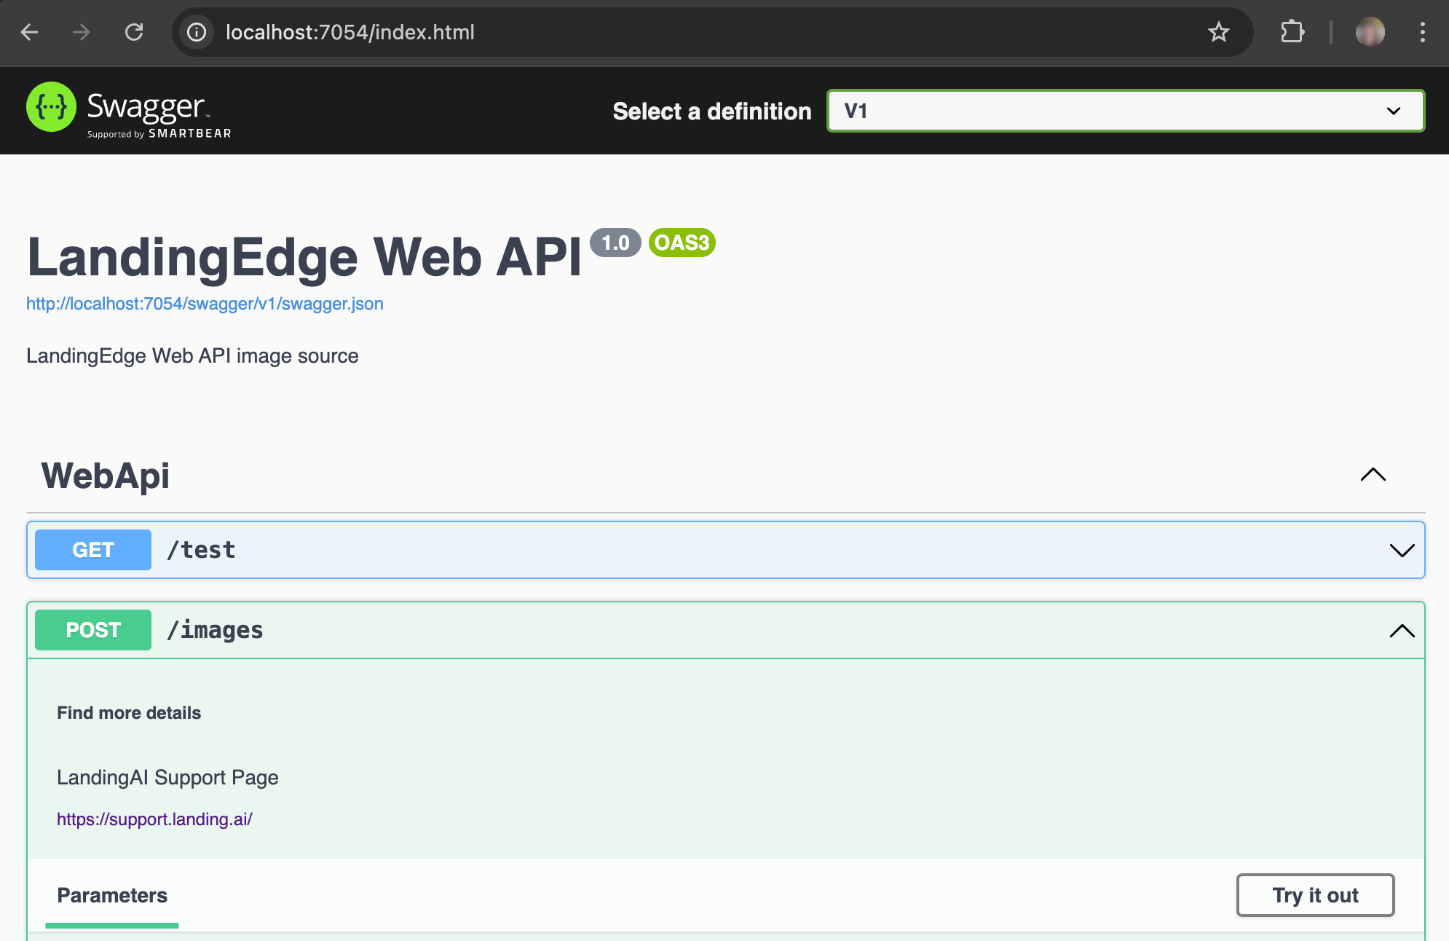Open the browser extensions puzzle icon
The image size is (1449, 941).
[1292, 32]
